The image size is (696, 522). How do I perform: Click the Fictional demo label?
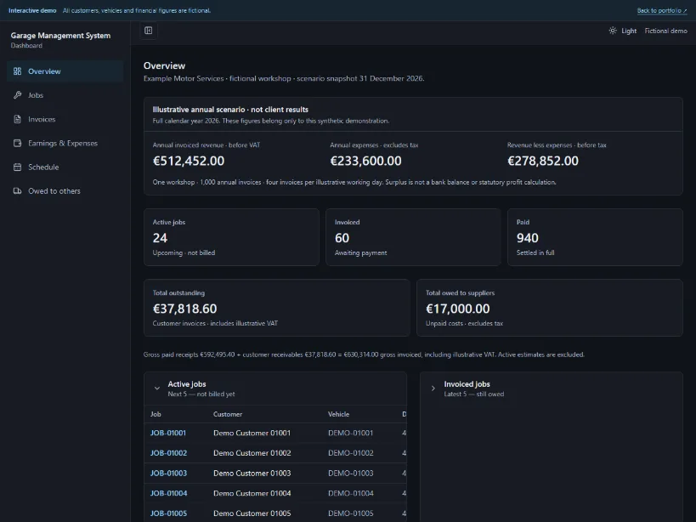(665, 31)
